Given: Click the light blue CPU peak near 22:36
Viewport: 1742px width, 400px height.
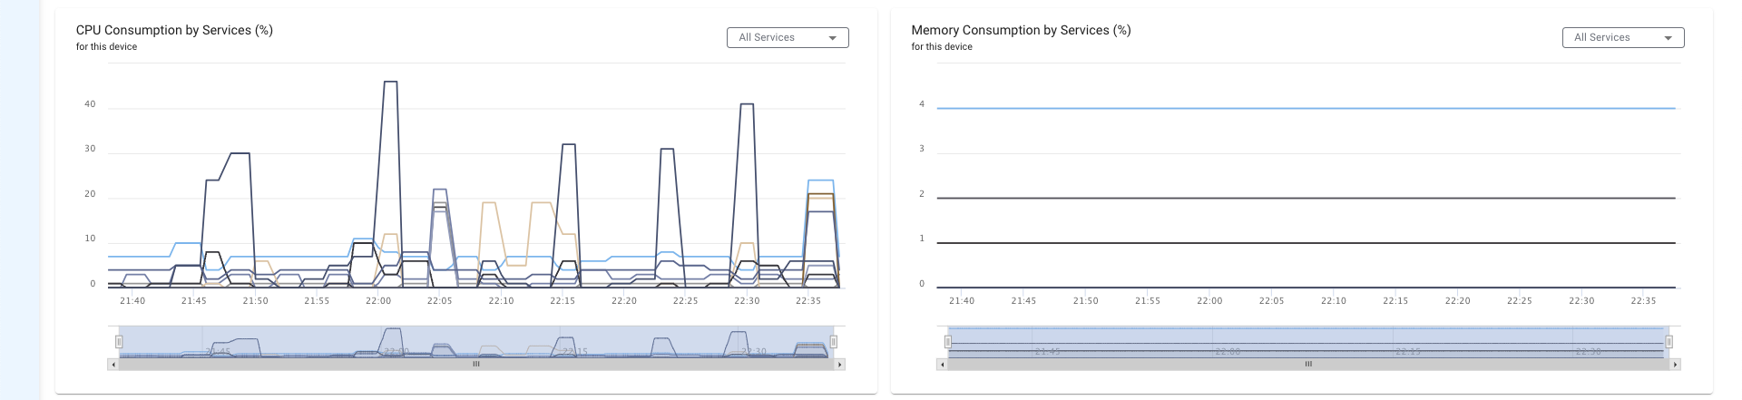Looking at the screenshot, I should point(820,180).
